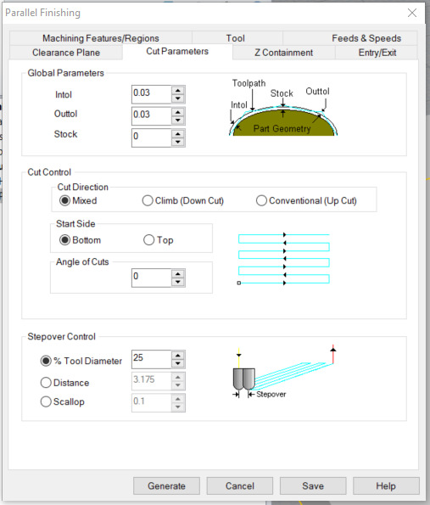Image resolution: width=430 pixels, height=505 pixels.
Task: Switch to the Entry/Exit tab
Action: (377, 53)
